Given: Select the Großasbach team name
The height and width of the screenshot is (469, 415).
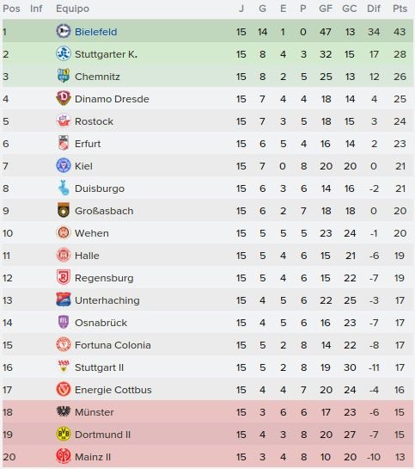Looking at the screenshot, I should [x=104, y=211].
